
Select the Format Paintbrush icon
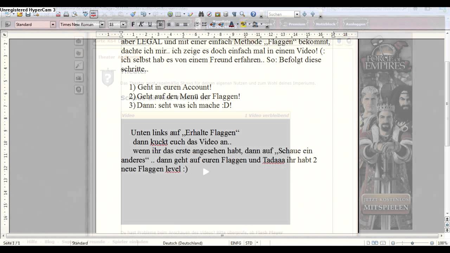133,14
